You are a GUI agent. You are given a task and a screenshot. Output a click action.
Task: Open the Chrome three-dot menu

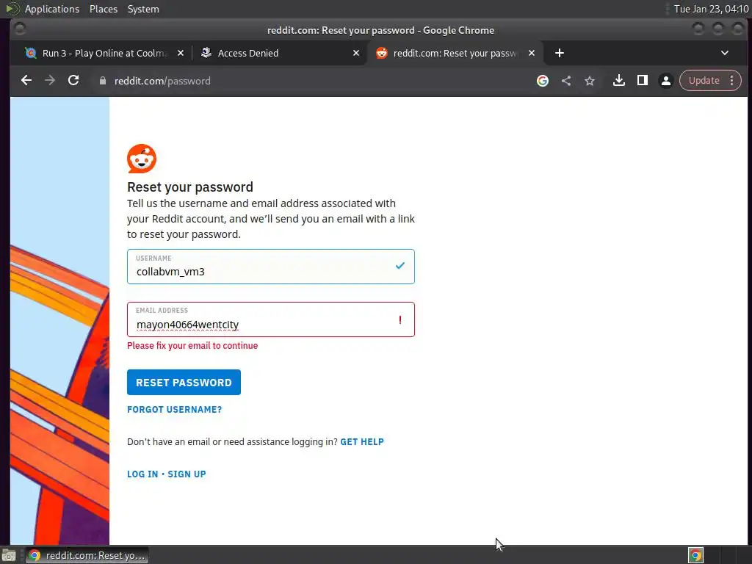pyautogui.click(x=731, y=81)
